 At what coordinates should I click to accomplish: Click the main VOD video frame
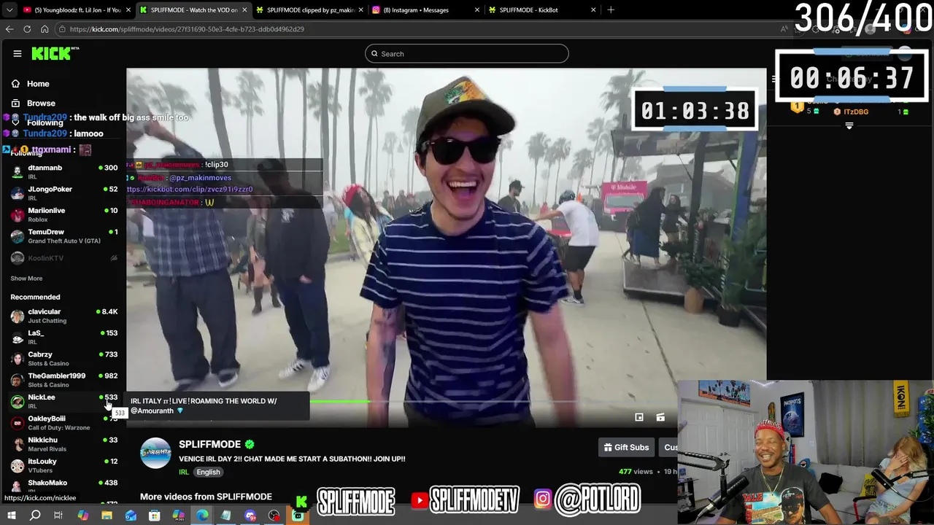[x=446, y=248]
